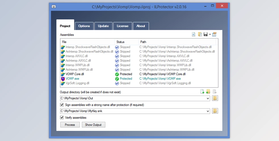
Task: Click the VgrSoft.Logging.dll file icon
Action: click(63, 83)
